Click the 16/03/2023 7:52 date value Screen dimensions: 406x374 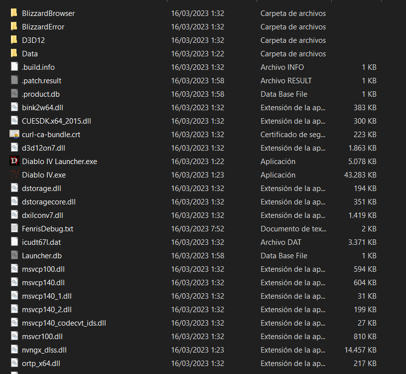(198, 229)
